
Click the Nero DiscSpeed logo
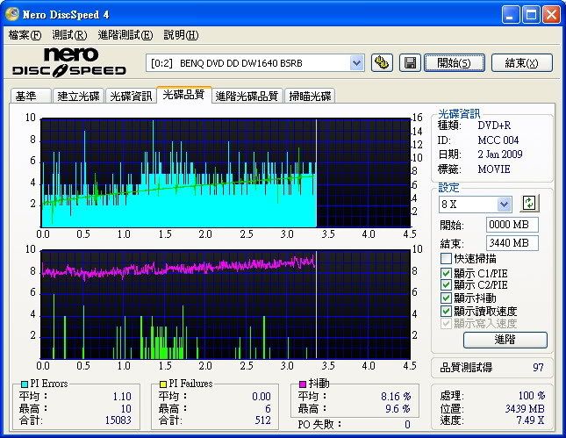coord(69,62)
